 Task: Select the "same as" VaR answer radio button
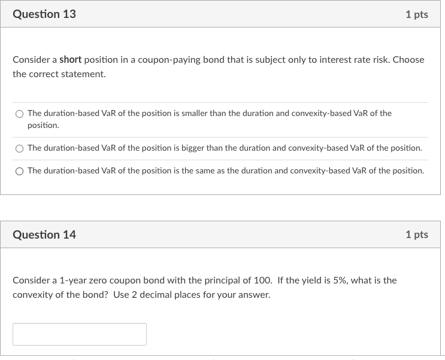click(x=20, y=171)
